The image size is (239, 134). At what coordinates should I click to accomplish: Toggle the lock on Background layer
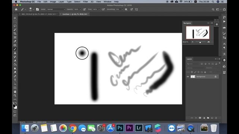click(215, 77)
